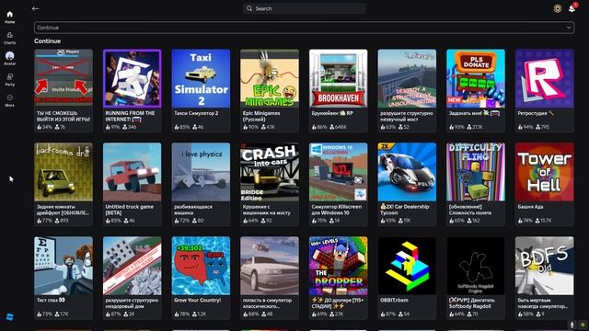Open CRASH into cars tile
This screenshot has width=589, height=331.
tap(270, 184)
